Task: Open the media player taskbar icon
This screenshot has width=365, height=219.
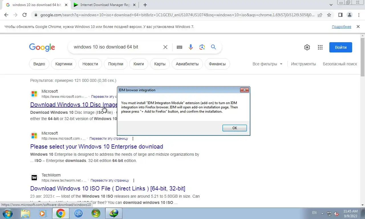Action: tap(43, 213)
